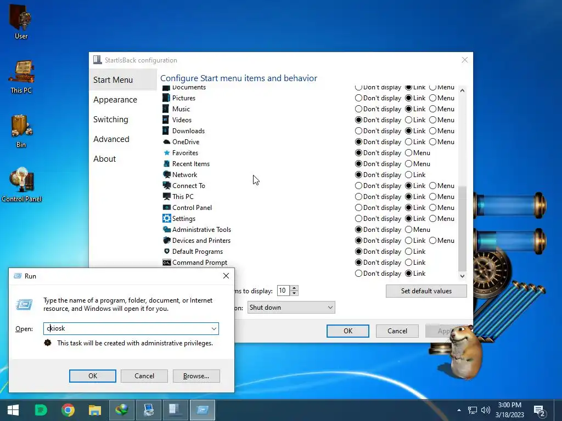Click the OneDrive cloud icon
Viewport: 562px width, 421px height.
(x=167, y=142)
